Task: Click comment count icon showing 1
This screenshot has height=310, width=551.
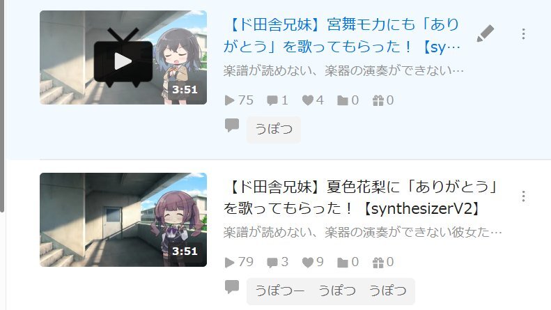Action: (x=272, y=100)
